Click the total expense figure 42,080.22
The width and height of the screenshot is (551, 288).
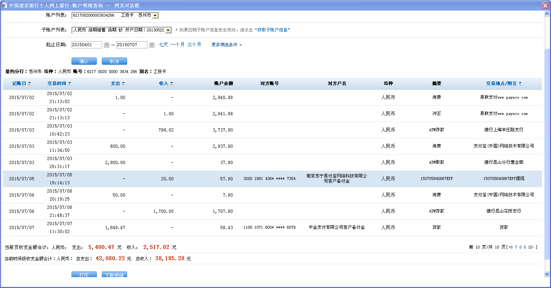click(110, 258)
